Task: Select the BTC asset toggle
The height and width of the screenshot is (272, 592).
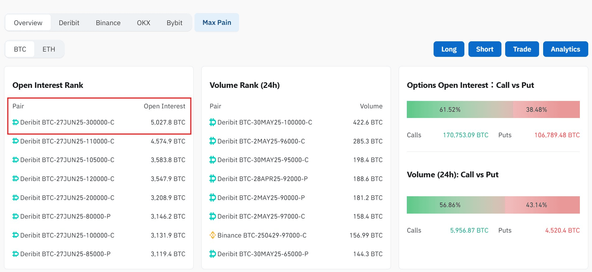Action: [20, 49]
